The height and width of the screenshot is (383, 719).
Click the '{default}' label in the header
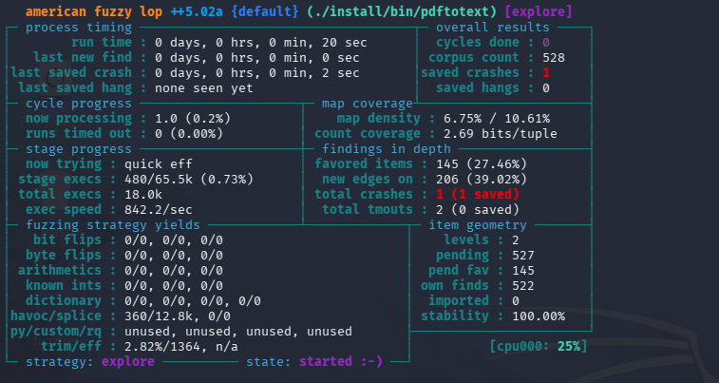[x=265, y=12]
